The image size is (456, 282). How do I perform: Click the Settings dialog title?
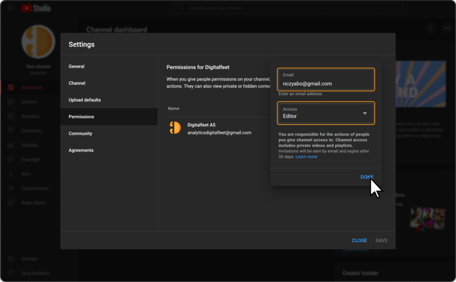(x=81, y=44)
